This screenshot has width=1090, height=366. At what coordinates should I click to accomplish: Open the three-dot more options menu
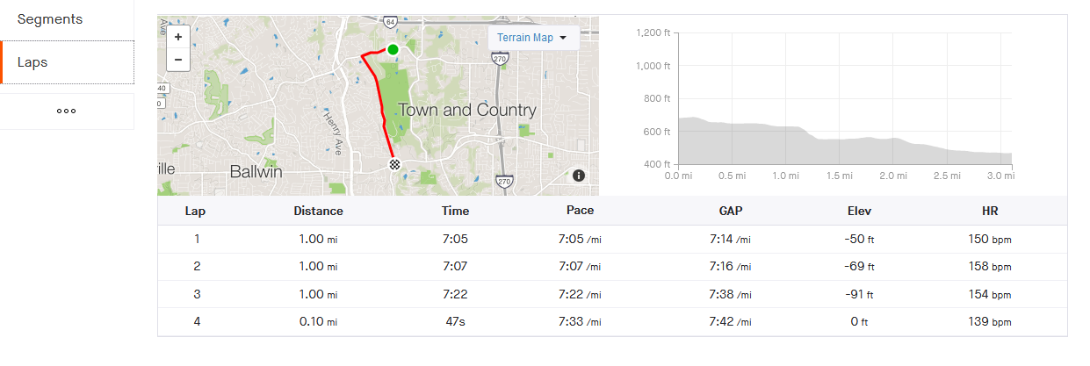coord(67,111)
